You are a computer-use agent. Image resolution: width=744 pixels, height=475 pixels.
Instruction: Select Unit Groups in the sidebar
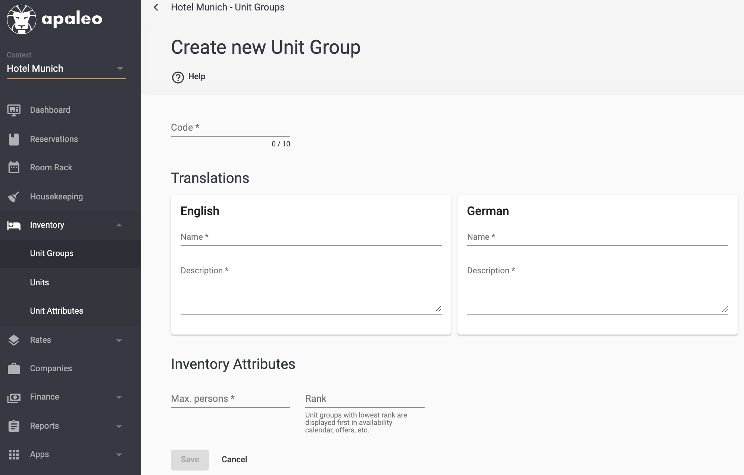pyautogui.click(x=71, y=254)
